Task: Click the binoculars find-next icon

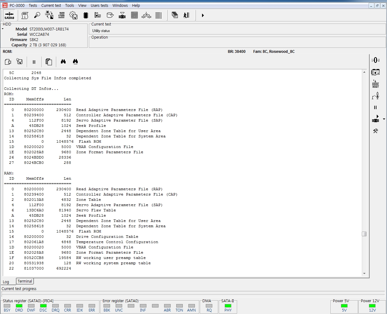Action: pyautogui.click(x=75, y=62)
